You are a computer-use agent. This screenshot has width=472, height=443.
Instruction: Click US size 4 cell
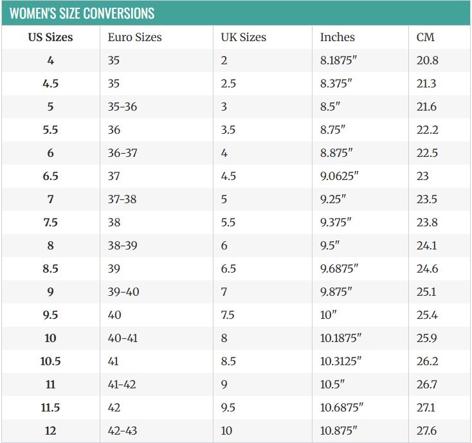pyautogui.click(x=50, y=60)
